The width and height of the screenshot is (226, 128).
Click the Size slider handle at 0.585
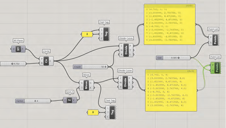178,58
